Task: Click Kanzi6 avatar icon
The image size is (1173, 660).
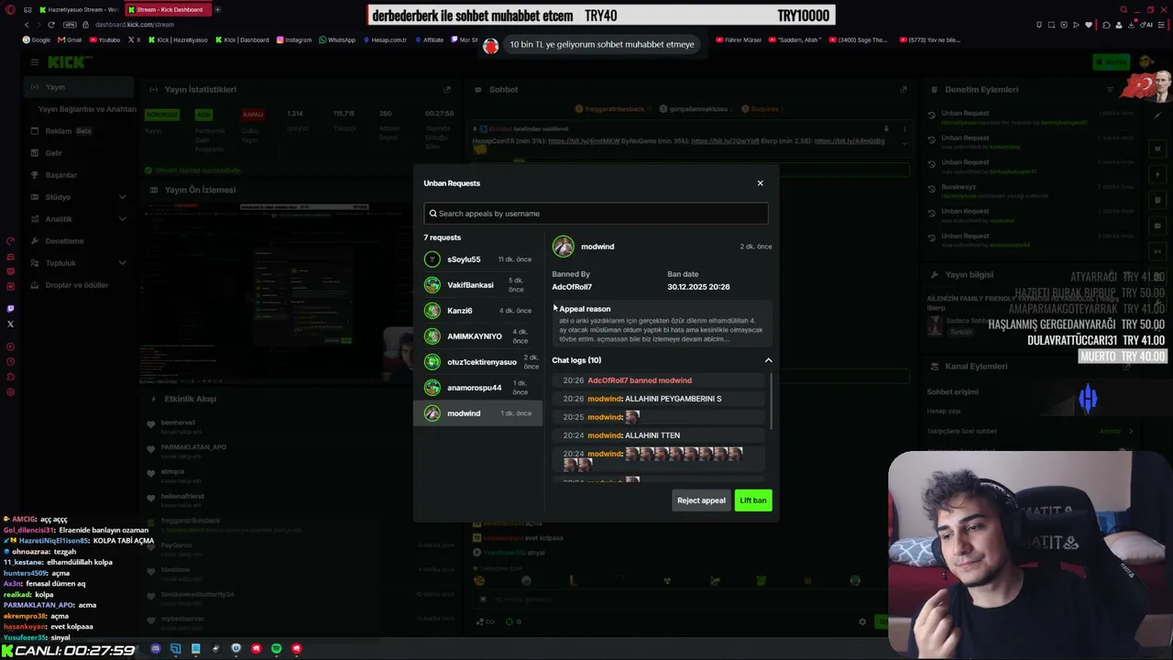Action: coord(433,311)
